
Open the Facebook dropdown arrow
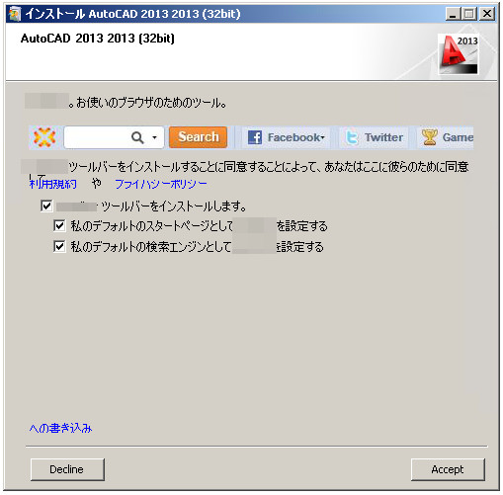pyautogui.click(x=323, y=137)
